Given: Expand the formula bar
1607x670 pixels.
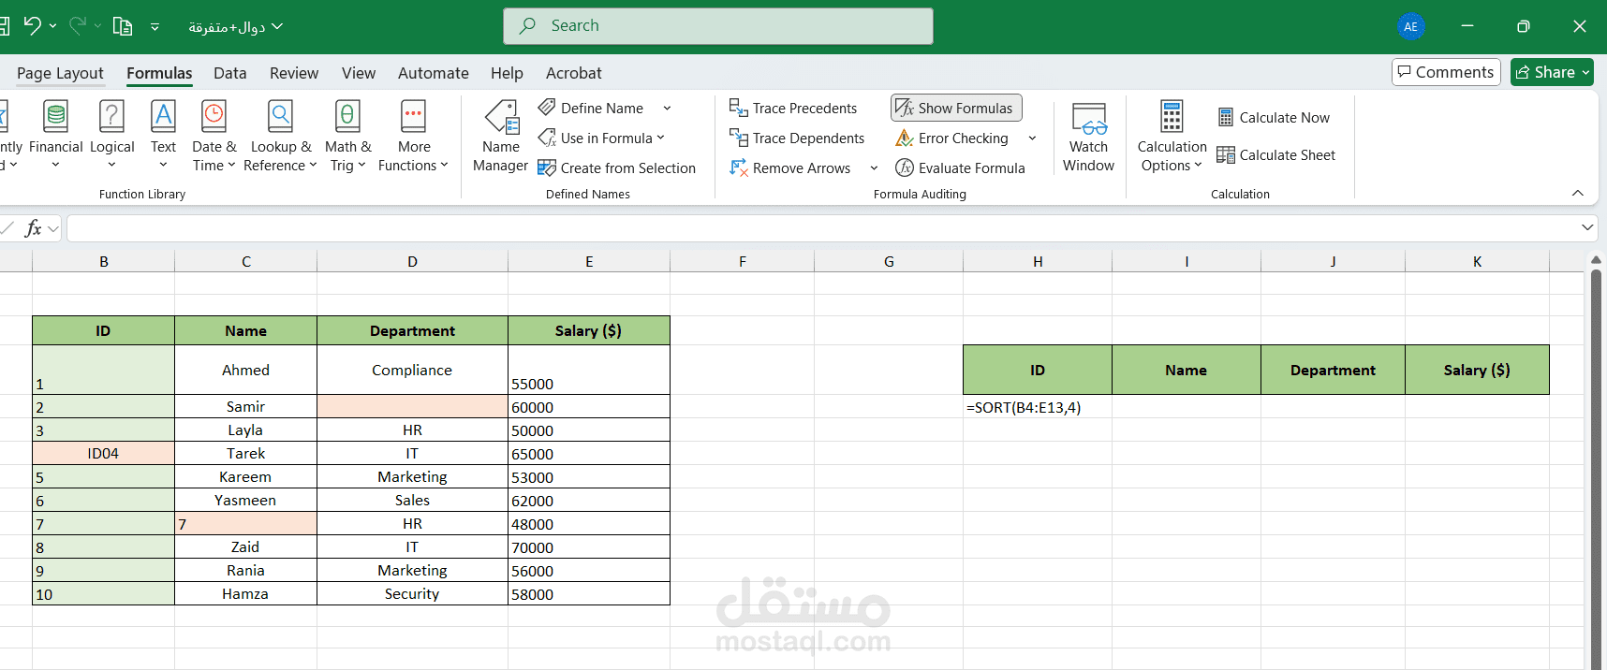Looking at the screenshot, I should (x=1587, y=227).
